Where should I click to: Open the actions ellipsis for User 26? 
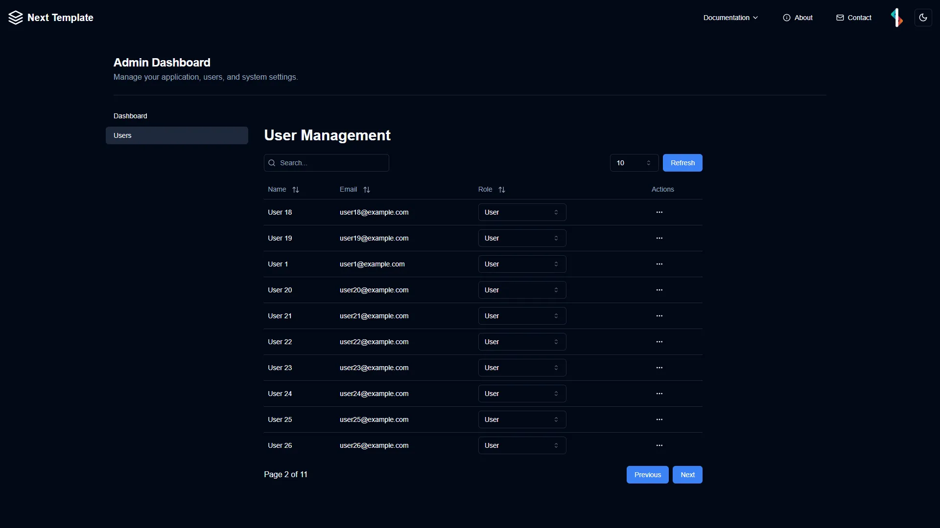(659, 445)
